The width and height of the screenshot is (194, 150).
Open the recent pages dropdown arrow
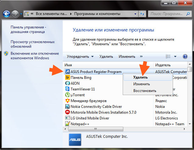tap(21, 14)
